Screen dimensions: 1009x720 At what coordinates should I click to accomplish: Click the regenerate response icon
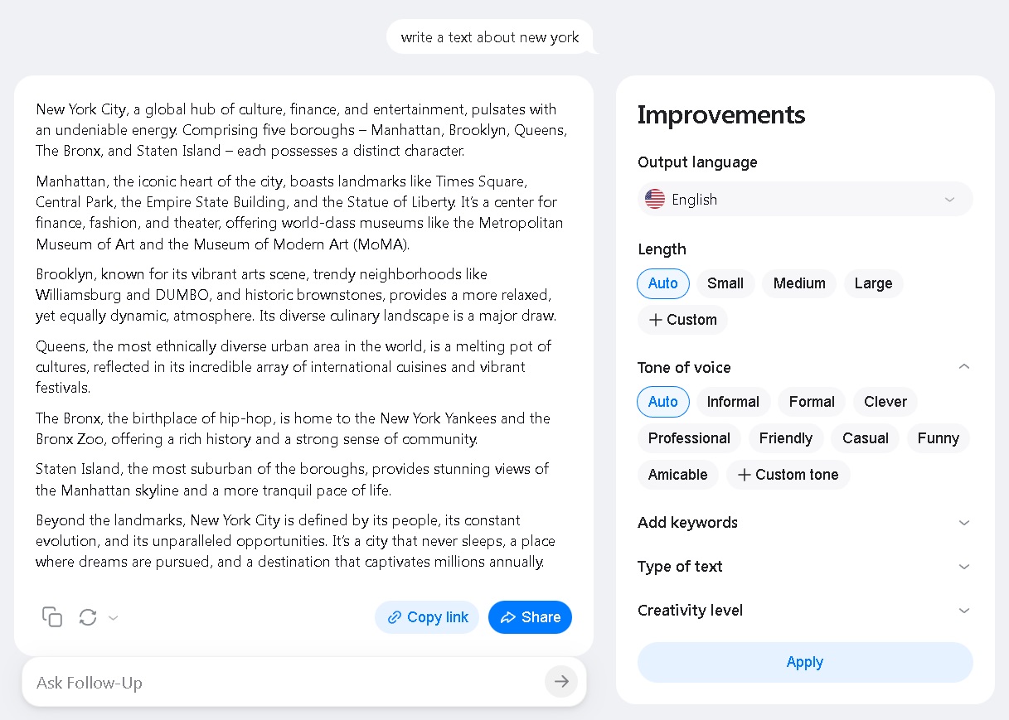point(88,616)
